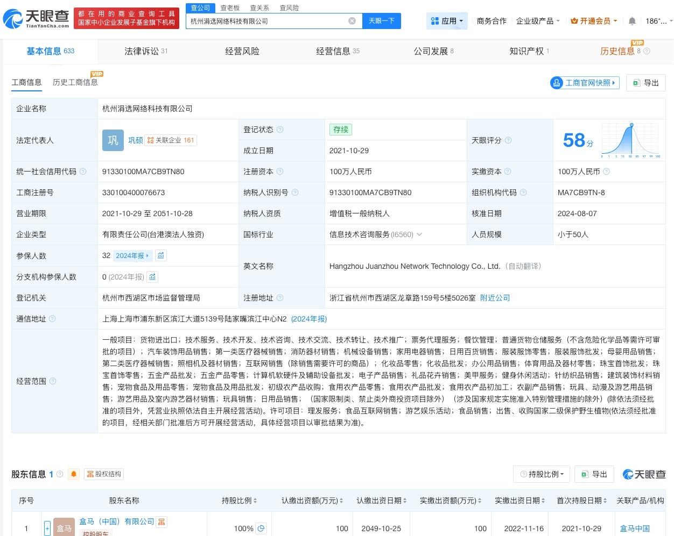Image resolution: width=674 pixels, height=536 pixels.
Task: Click the help icon next to 登记状态
Action: (x=280, y=130)
